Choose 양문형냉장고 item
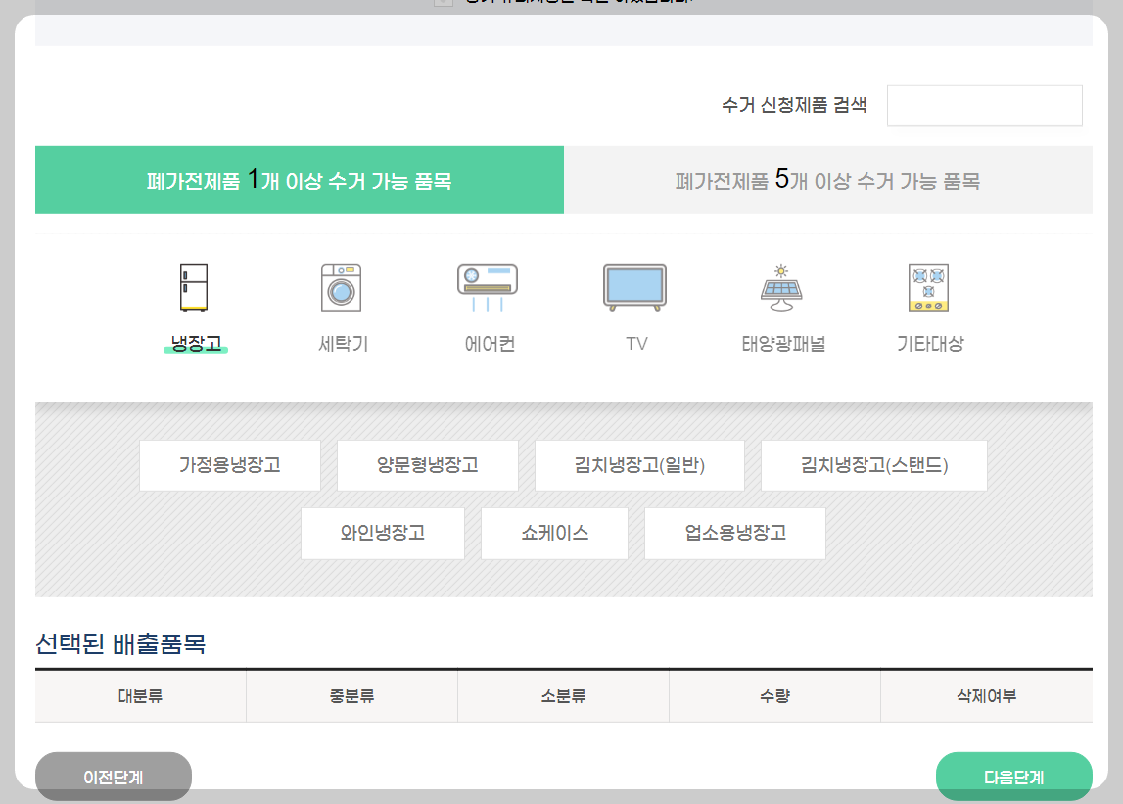 coord(428,466)
